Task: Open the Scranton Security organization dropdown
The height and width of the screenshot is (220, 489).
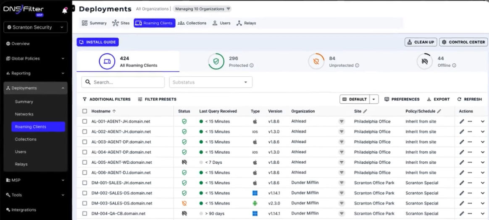Action: click(36, 27)
